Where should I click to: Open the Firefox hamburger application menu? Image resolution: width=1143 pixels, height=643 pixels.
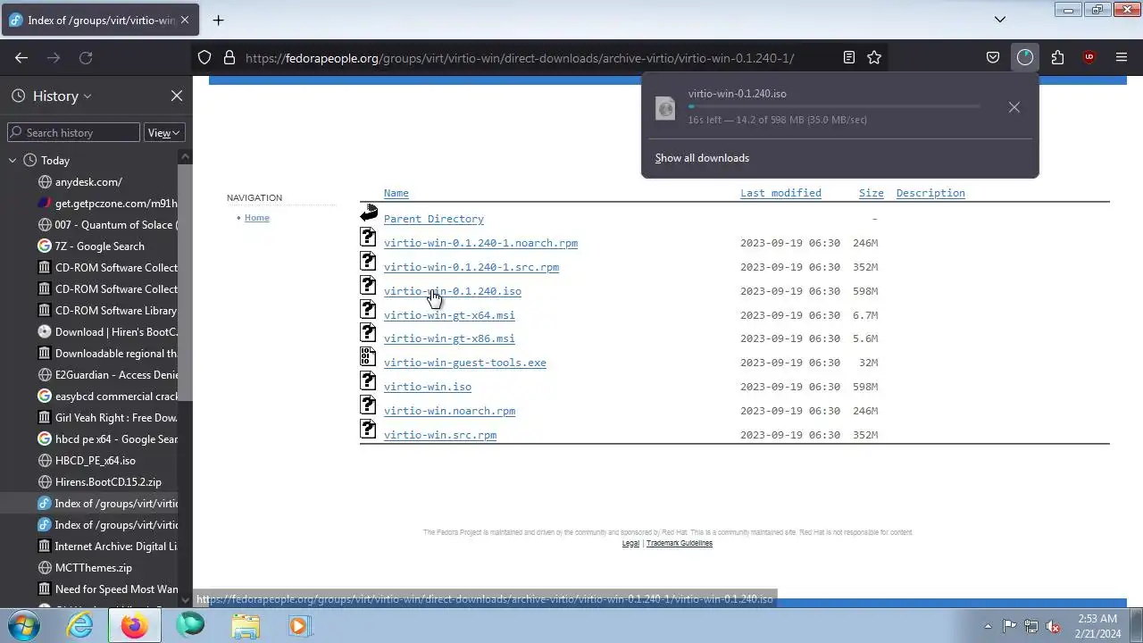click(1122, 57)
